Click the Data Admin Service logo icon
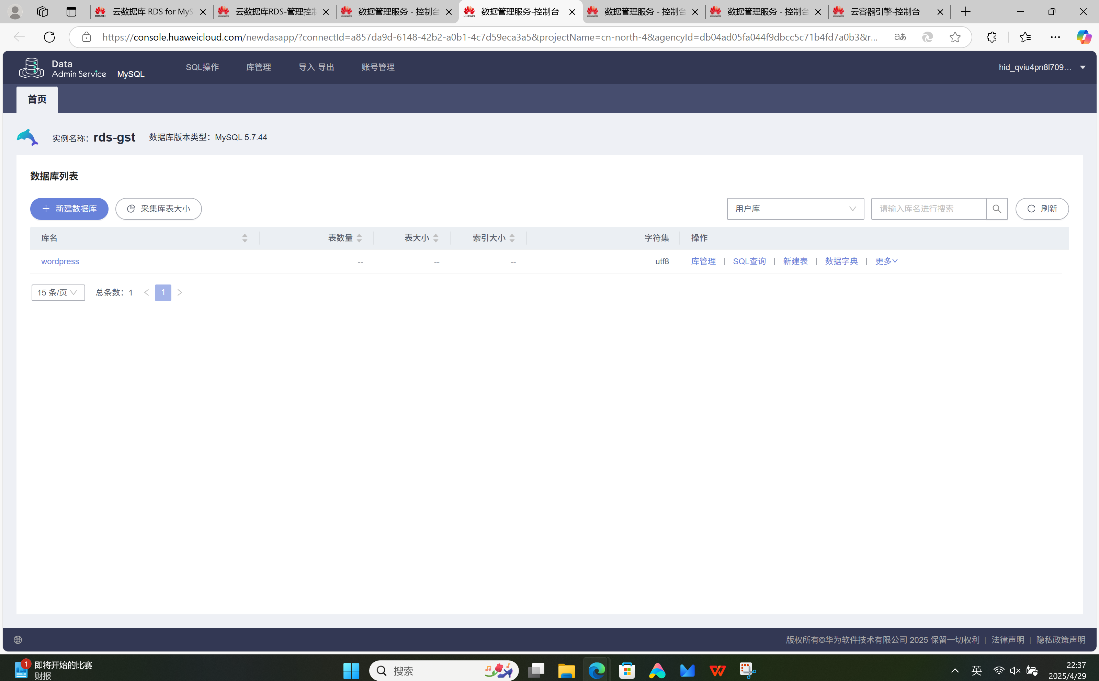 [31, 68]
